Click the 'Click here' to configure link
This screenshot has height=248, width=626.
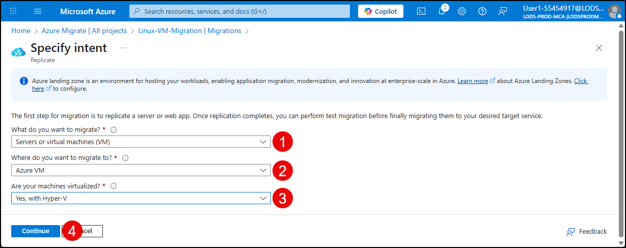581,81
